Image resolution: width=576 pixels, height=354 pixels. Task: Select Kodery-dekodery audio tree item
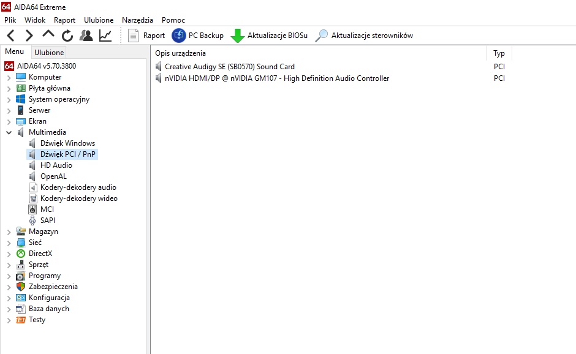pos(78,187)
